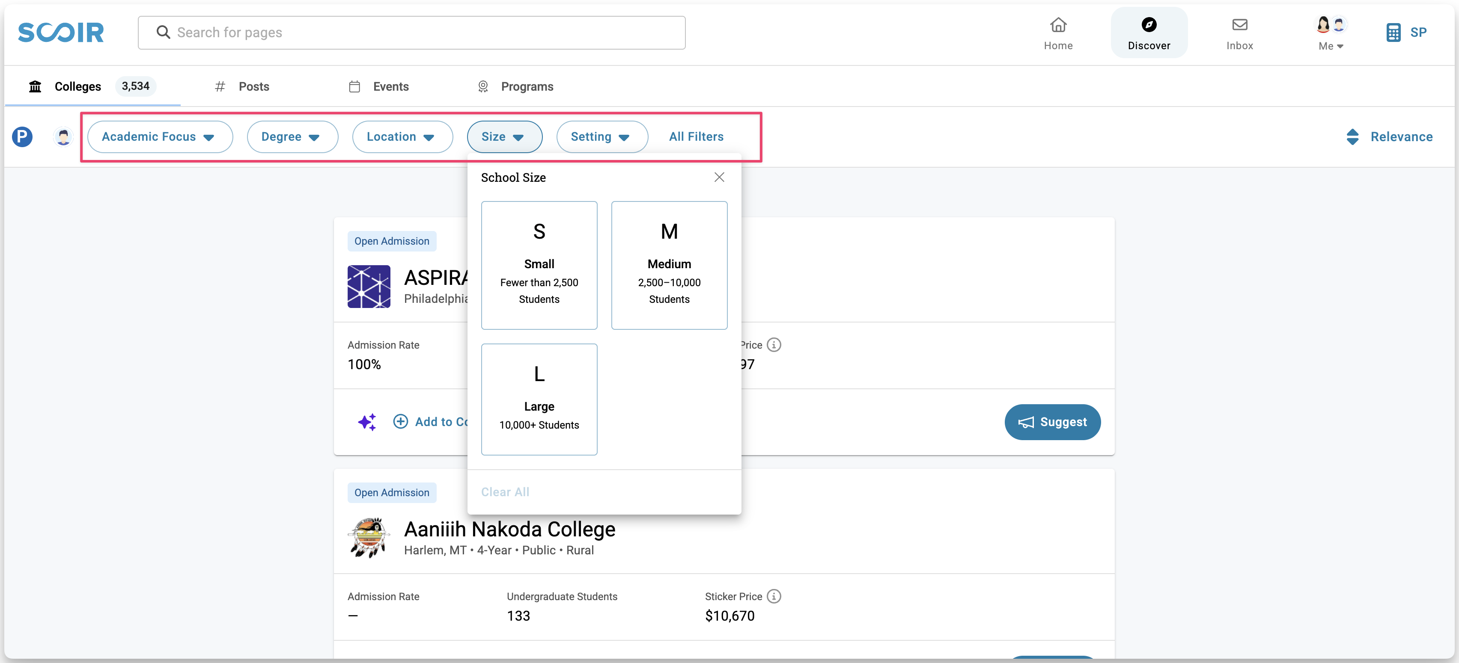Close the School Size popup

click(719, 178)
